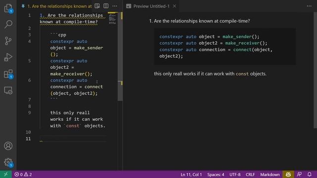Click line number 4 in gutter

coord(30,42)
